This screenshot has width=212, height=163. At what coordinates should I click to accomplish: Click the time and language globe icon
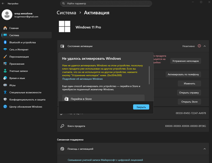[x=5, y=78]
